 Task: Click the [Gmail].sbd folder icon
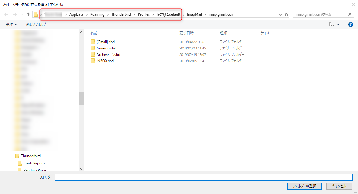pos(93,42)
